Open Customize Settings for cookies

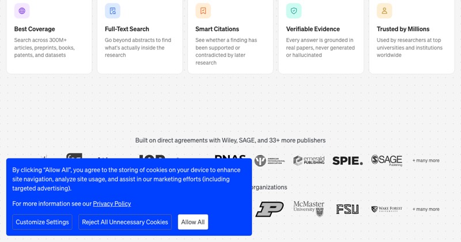pyautogui.click(x=42, y=222)
